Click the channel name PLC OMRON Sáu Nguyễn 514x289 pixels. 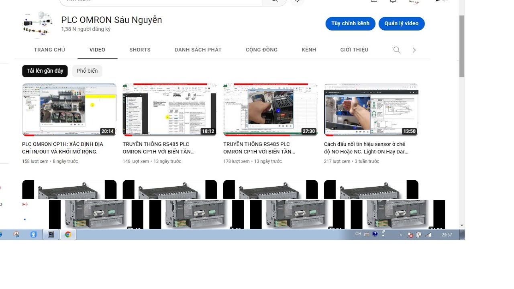tap(112, 20)
